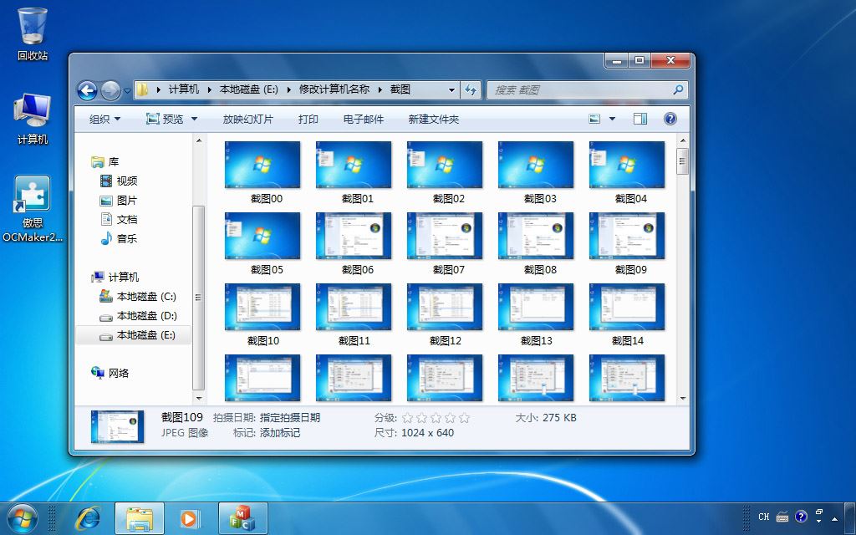Image resolution: width=856 pixels, height=535 pixels.
Task: Click the Explorer folder taskbar button
Action: click(x=140, y=518)
